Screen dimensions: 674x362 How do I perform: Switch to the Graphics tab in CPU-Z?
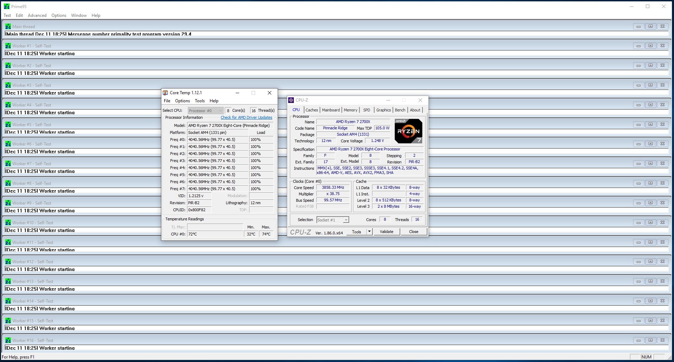click(383, 110)
